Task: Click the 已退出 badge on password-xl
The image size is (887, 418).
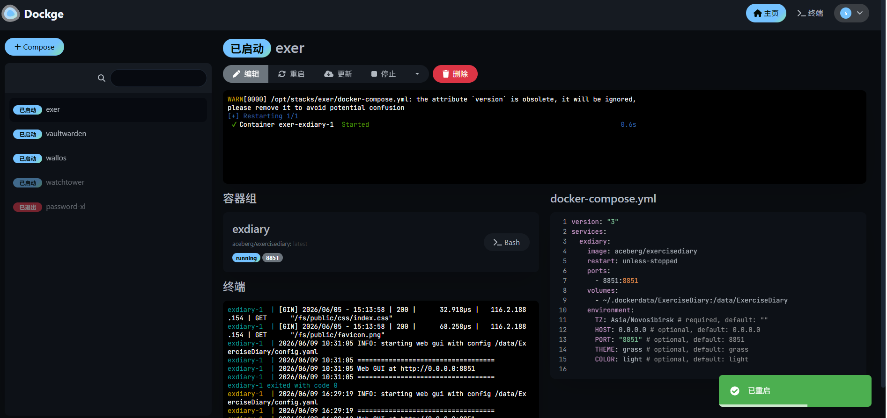Action: pos(28,207)
